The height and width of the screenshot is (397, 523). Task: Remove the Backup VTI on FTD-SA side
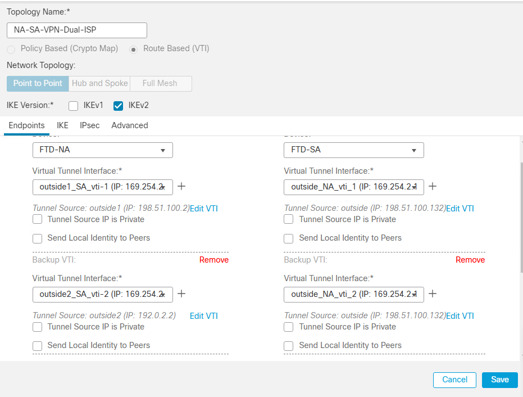pos(470,260)
